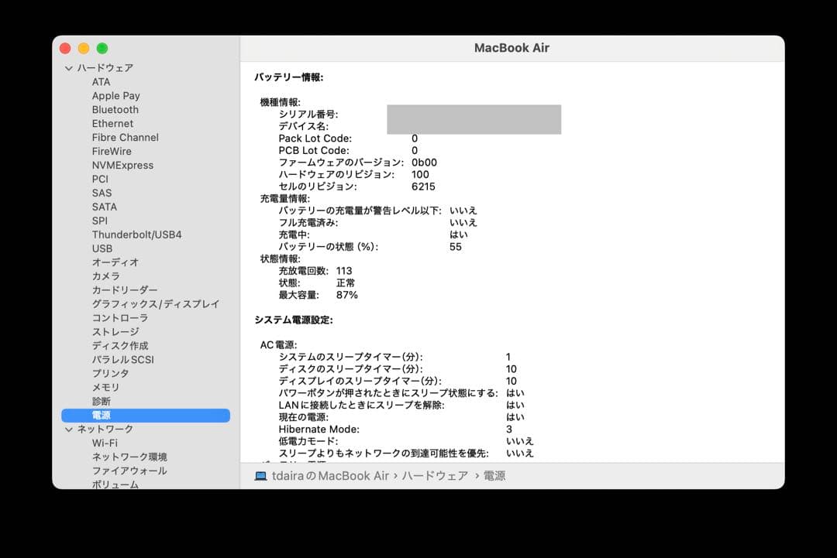Click the 低電力モード: label

point(308,441)
